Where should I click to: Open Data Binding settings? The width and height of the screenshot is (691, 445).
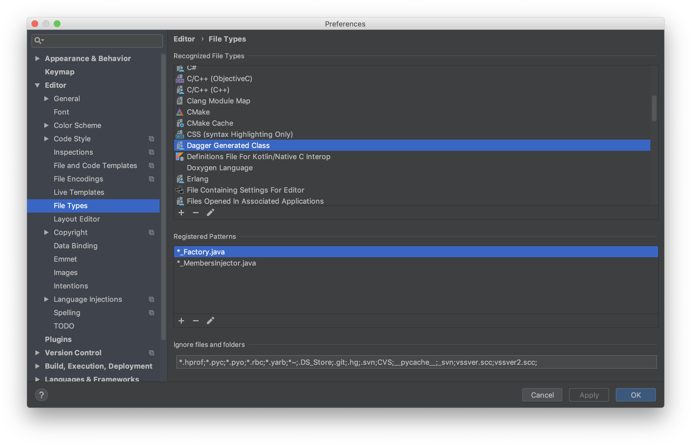(76, 246)
